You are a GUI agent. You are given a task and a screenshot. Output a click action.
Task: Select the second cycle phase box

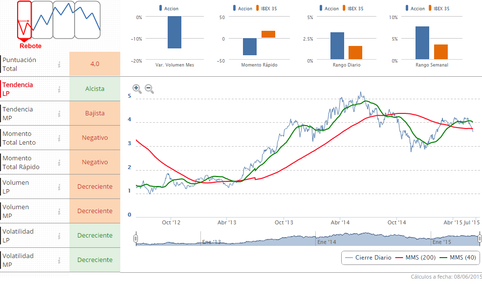pyautogui.click(x=42, y=20)
